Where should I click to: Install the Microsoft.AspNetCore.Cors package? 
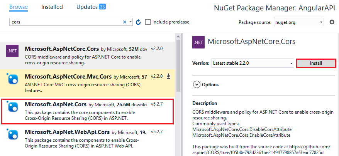(x=316, y=63)
